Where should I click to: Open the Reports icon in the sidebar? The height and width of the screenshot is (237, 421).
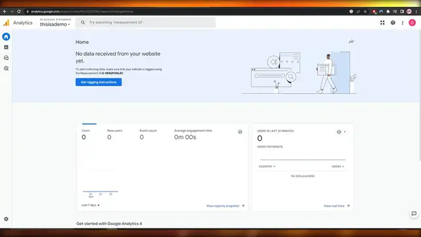click(6, 47)
